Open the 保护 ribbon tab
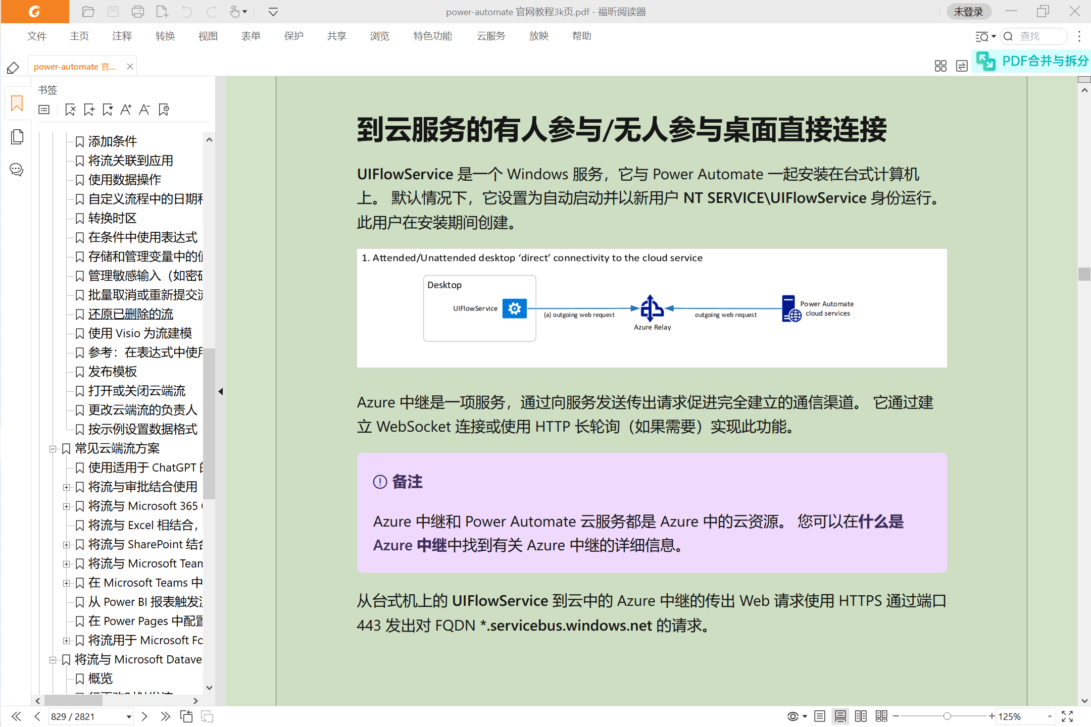 (294, 36)
